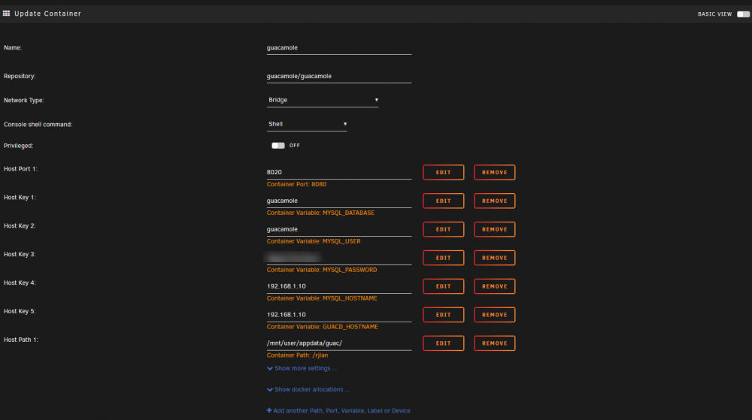752x420 pixels.
Task: Toggle the Basic View switch
Action: pos(743,14)
